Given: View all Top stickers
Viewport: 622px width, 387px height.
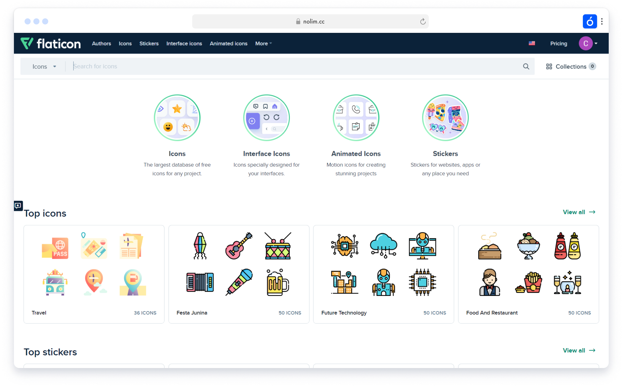Looking at the screenshot, I should click(579, 351).
